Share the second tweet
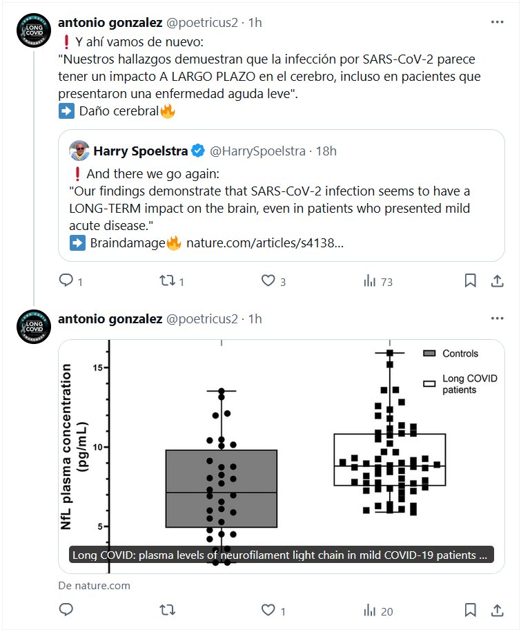The height and width of the screenshot is (630, 530). click(x=497, y=610)
